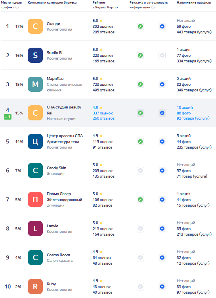The image size is (216, 298).
Task: Click '17%' traffic share of Сканди
Action: [x=19, y=26]
